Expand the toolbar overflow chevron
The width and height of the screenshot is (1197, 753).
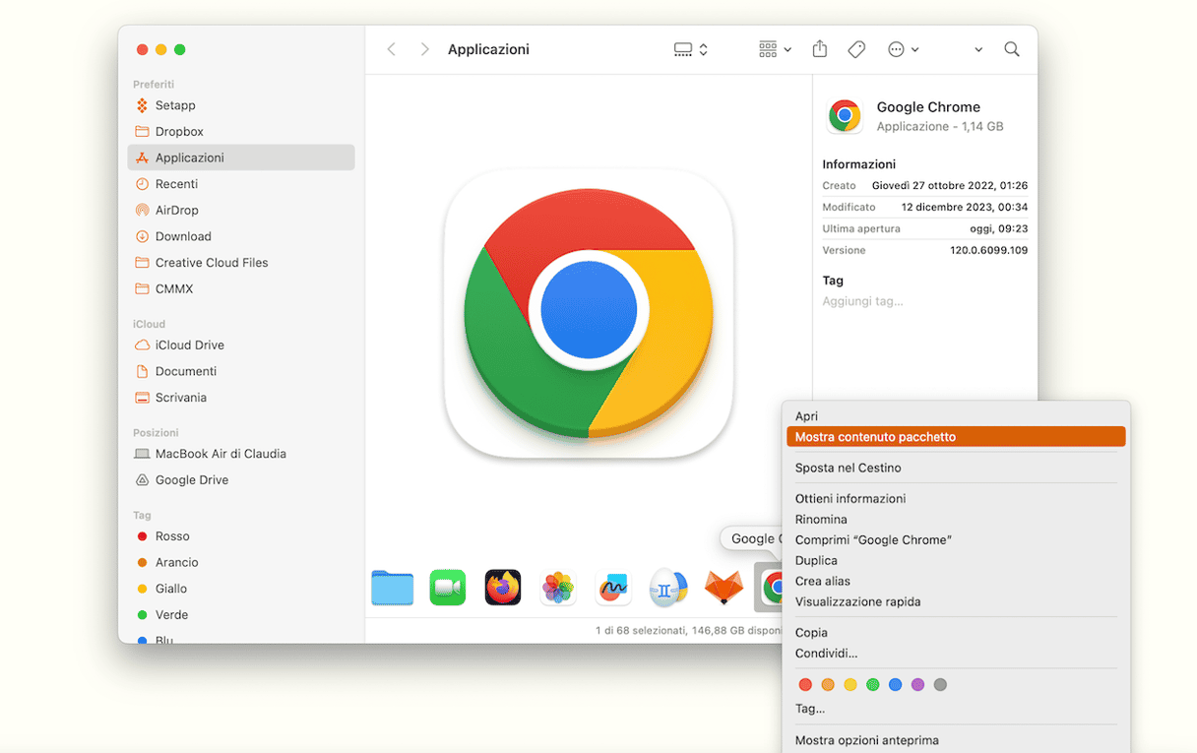[x=977, y=49]
